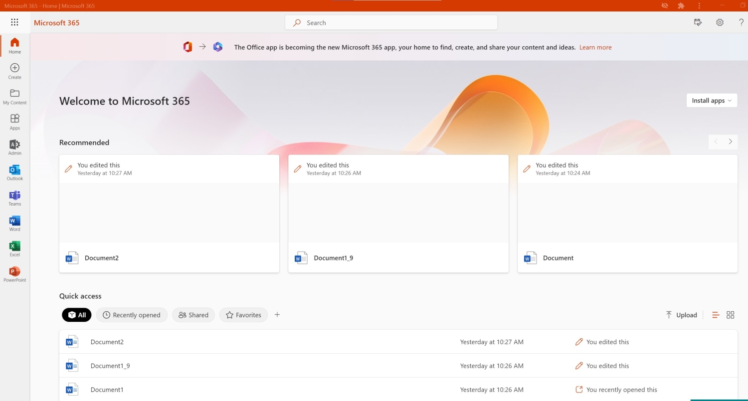Click 'Yesterday at 10:27 AM' in Document2 row

[x=492, y=342]
